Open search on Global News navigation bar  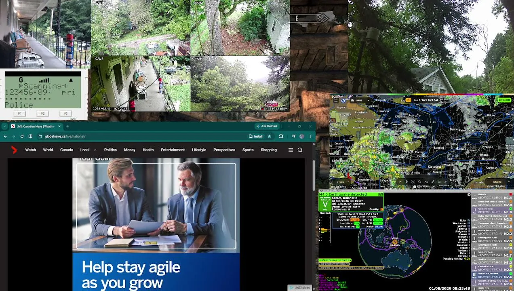click(x=300, y=150)
